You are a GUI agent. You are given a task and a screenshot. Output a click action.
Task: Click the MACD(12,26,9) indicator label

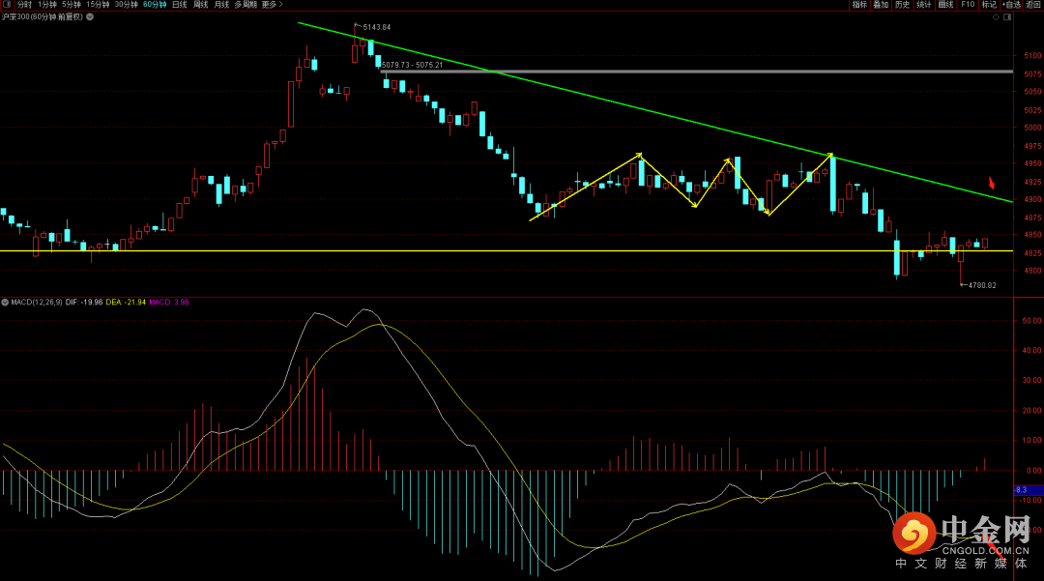point(37,303)
